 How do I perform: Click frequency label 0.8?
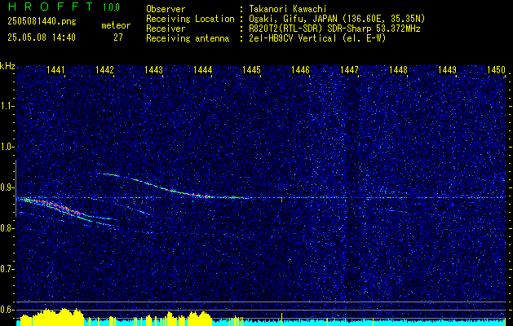(7, 228)
